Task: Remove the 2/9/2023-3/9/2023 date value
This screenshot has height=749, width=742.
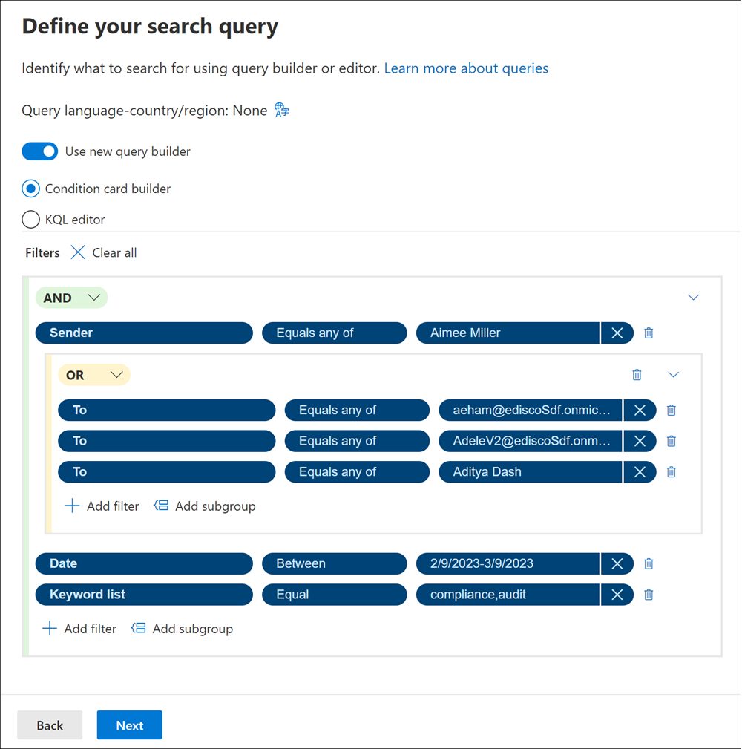Action: click(x=617, y=563)
